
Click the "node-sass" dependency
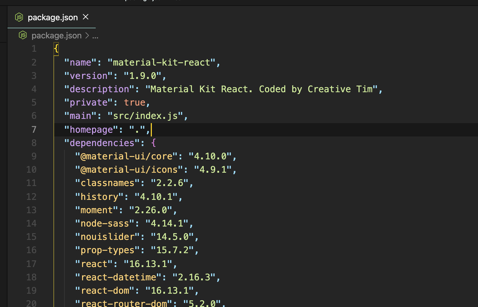coord(105,223)
